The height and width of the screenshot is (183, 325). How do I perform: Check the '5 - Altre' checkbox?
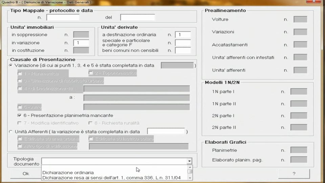click(x=20, y=107)
